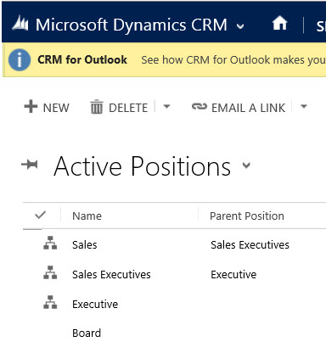Screen dimensions: 326x364
Task: Open the Microsoft Dynamics CRM navigation dropdown
Action: (x=240, y=26)
